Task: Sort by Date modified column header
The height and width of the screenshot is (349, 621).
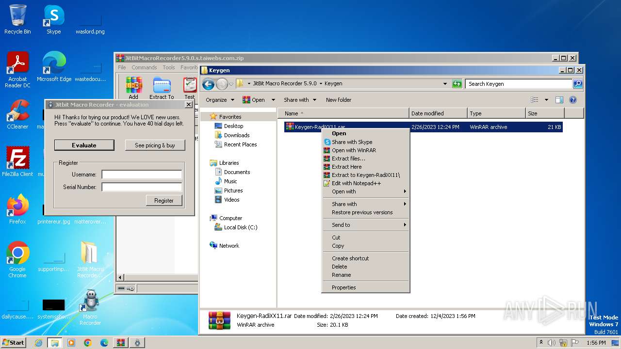Action: tap(438, 113)
